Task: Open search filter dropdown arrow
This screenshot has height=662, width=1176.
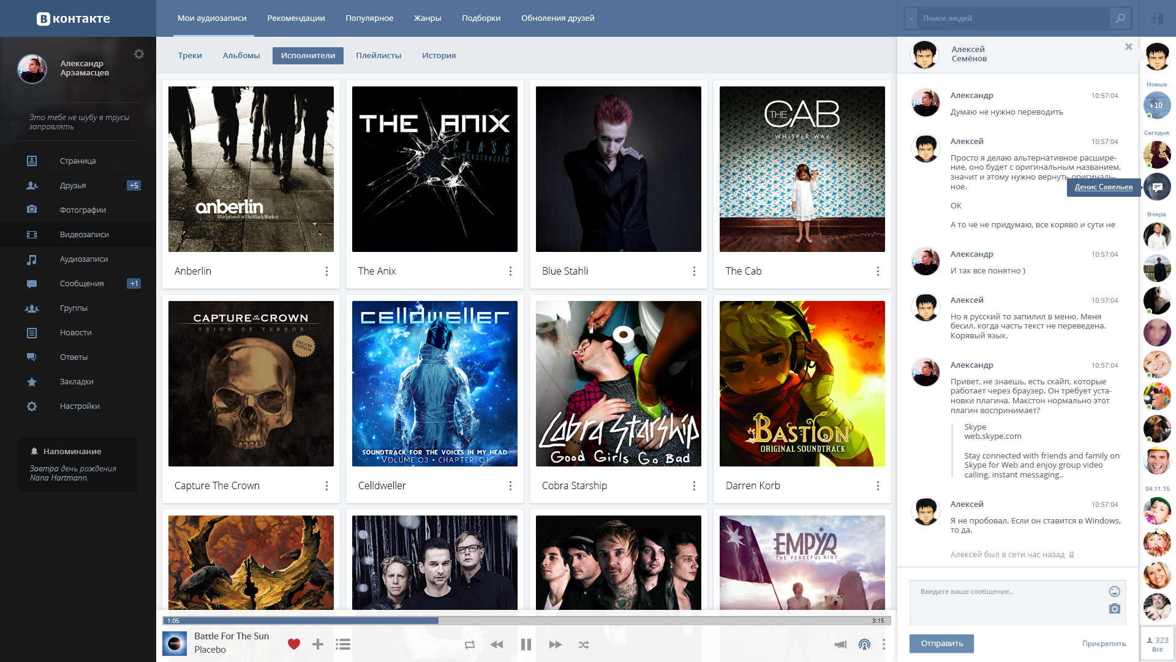Action: click(x=911, y=18)
